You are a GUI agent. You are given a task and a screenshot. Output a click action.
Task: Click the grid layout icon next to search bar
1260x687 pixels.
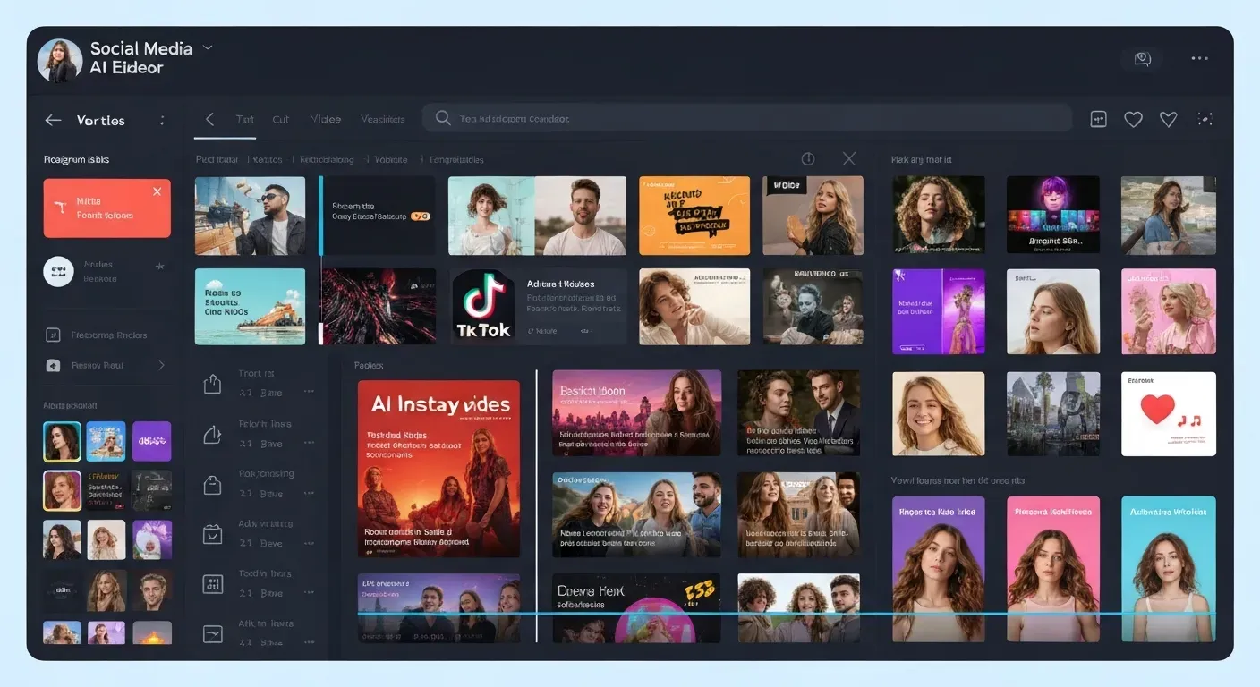[x=1098, y=118]
